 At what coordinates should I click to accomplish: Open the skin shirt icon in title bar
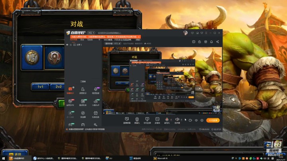click(202, 33)
